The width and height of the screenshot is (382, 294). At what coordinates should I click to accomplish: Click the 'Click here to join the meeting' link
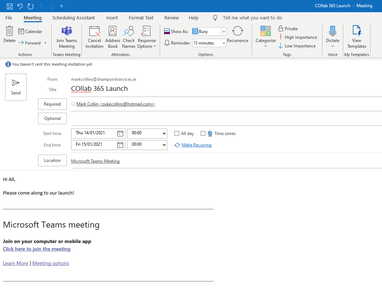pyautogui.click(x=37, y=249)
